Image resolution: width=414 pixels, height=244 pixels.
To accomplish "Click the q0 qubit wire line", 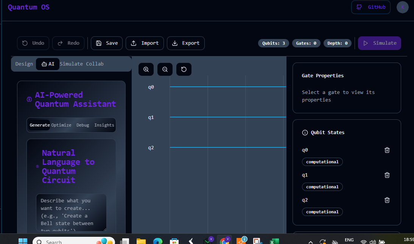I will tap(228, 87).
